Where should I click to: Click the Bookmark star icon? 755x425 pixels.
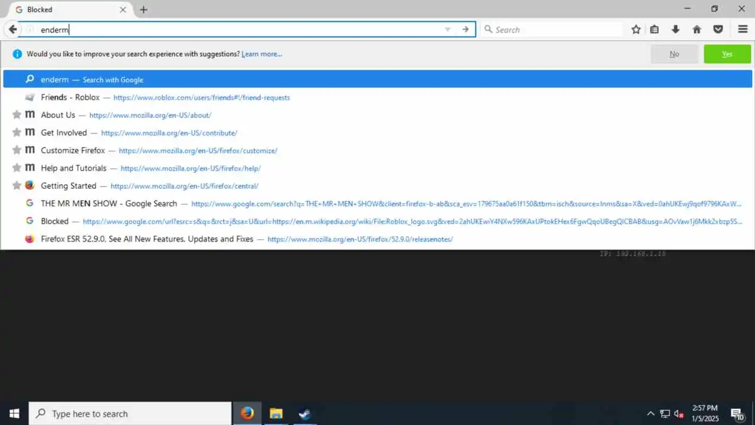point(636,30)
